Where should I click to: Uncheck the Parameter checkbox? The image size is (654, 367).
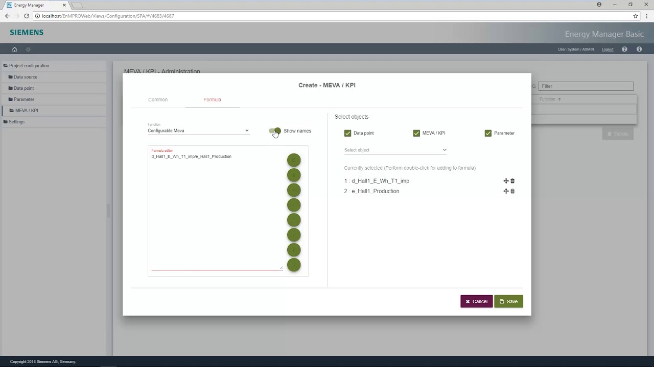(488, 133)
